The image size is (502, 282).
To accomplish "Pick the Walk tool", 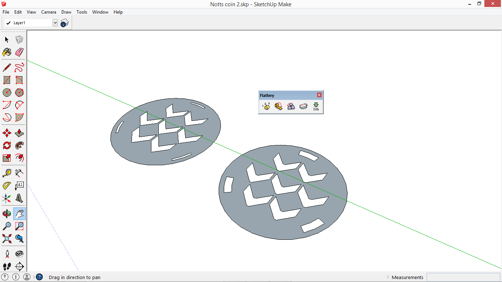I will 7,267.
